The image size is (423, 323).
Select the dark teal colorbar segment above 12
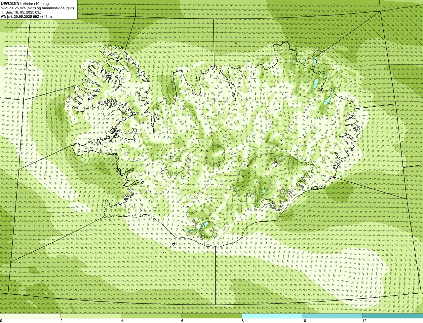point(393,316)
